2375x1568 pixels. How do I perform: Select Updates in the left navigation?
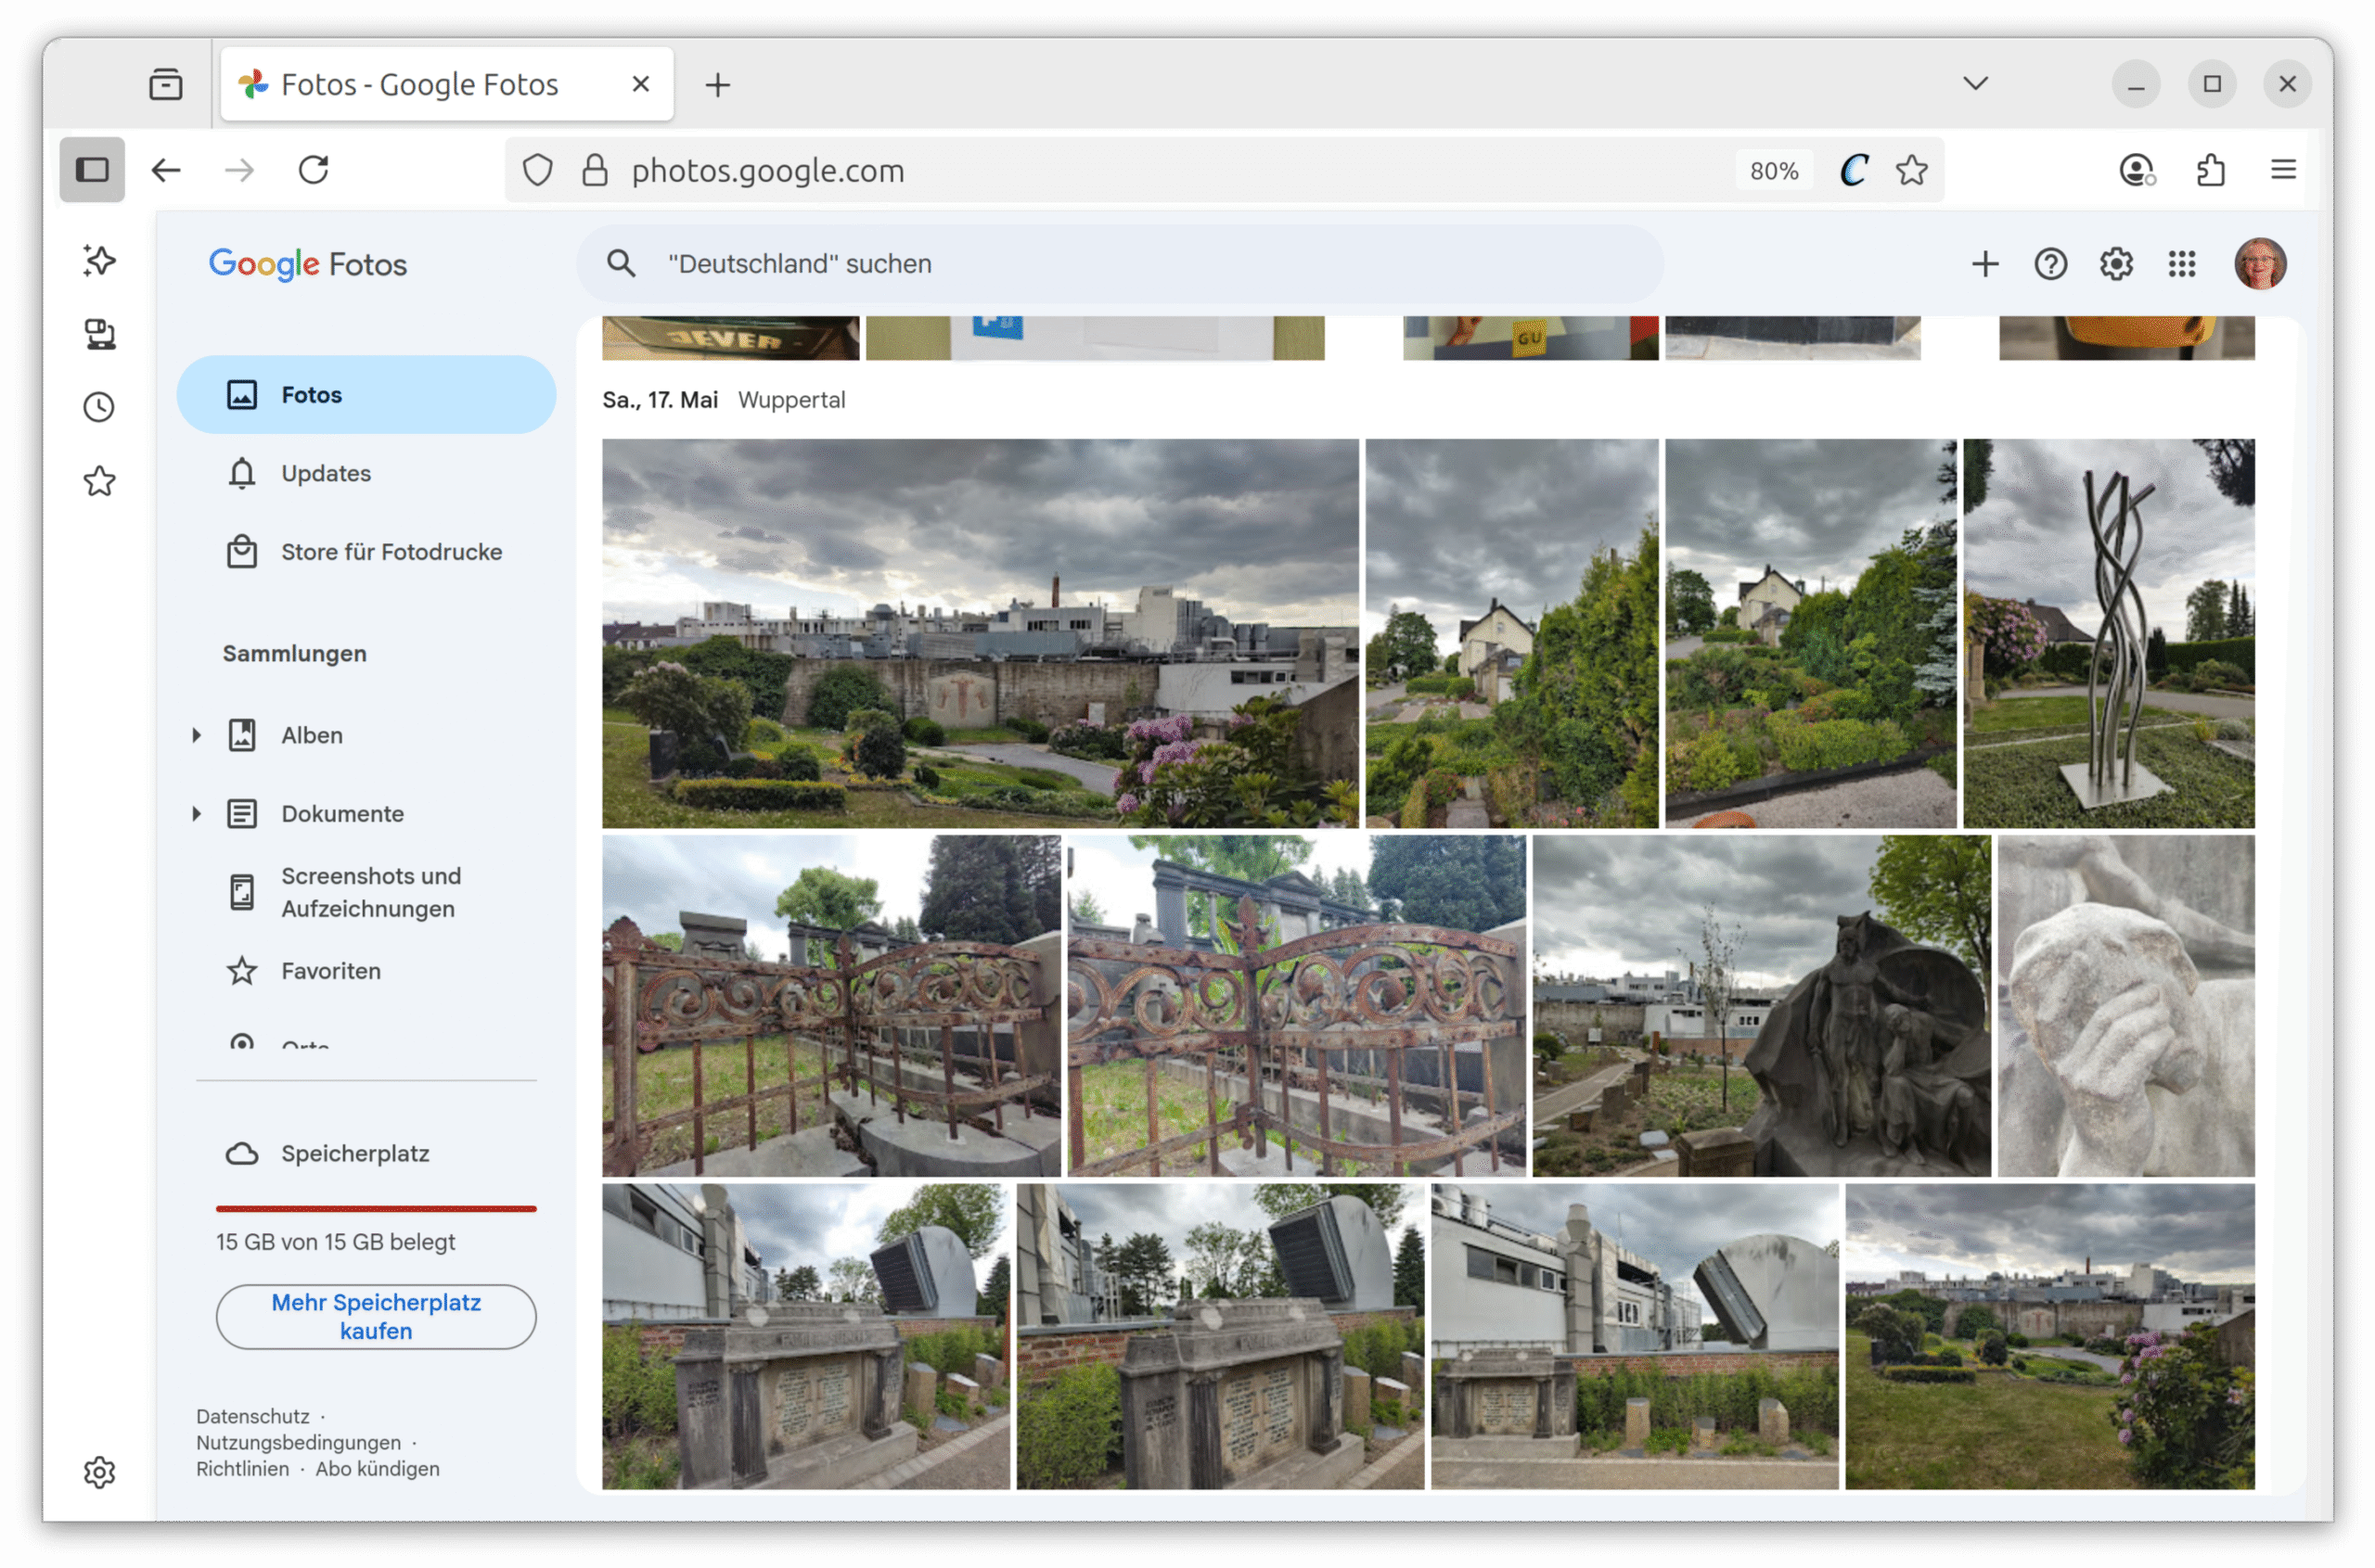tap(325, 473)
